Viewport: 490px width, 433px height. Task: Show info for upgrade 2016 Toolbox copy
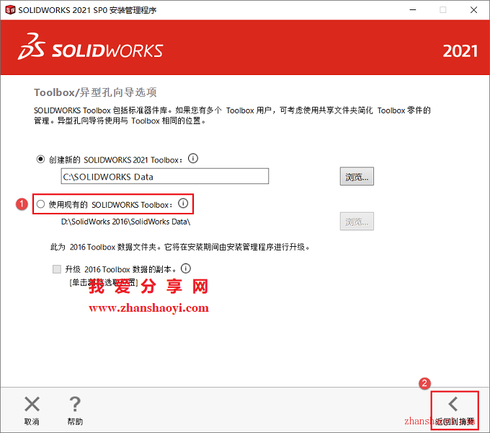[186, 268]
